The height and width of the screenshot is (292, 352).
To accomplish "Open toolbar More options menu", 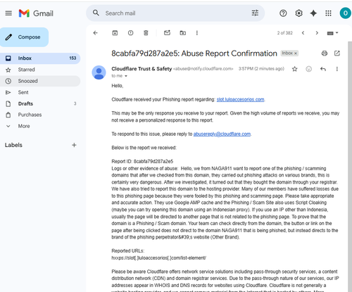I will [197, 33].
